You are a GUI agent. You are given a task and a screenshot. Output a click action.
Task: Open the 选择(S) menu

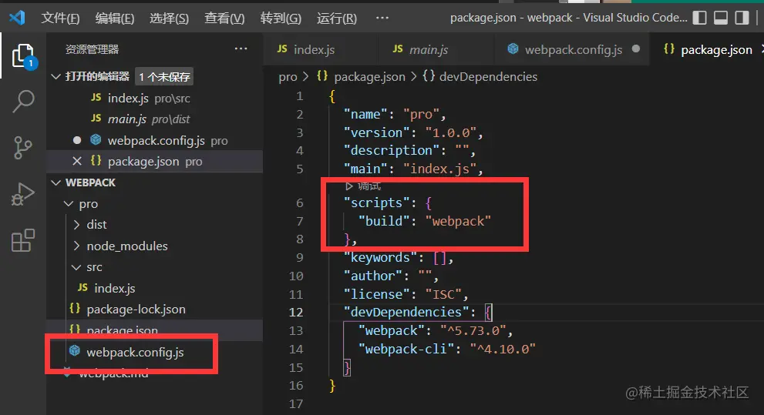tap(169, 18)
